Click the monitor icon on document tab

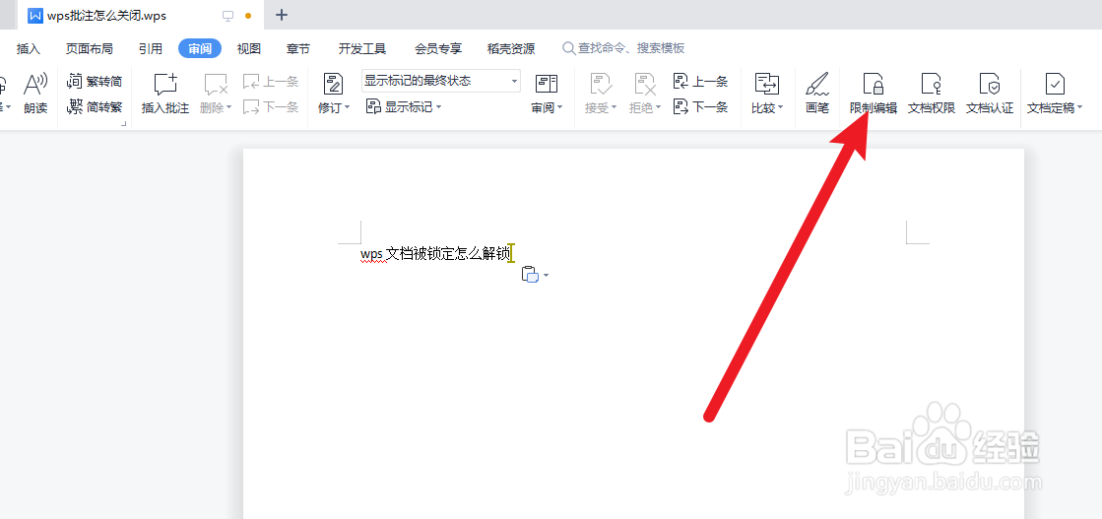click(x=227, y=16)
